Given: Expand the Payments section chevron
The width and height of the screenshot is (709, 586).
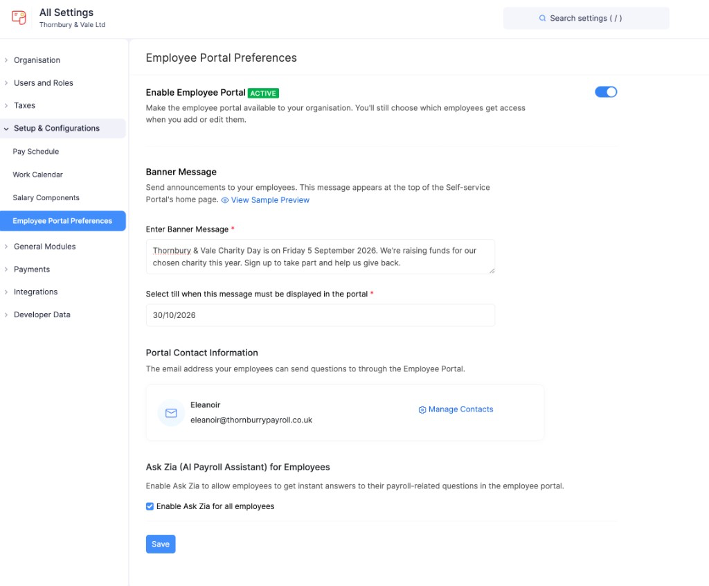Looking at the screenshot, I should (6, 269).
